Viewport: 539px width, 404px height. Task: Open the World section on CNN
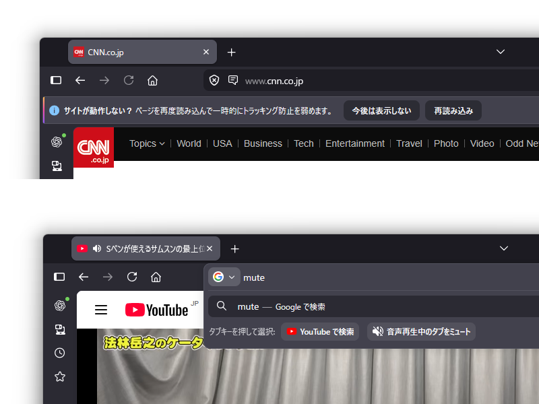(x=189, y=143)
